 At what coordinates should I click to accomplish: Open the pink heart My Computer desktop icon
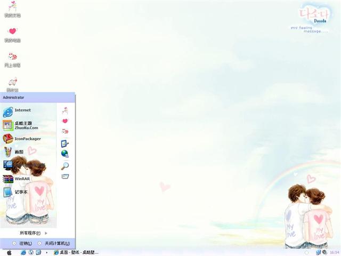(x=12, y=34)
